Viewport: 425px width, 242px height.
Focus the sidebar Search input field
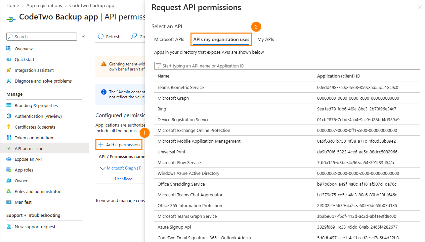pyautogui.click(x=42, y=37)
